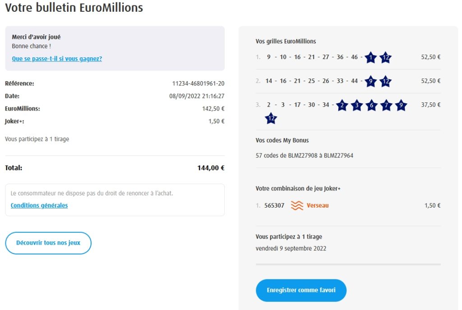
Task: Click star 7 in third grid
Action: tap(386, 106)
